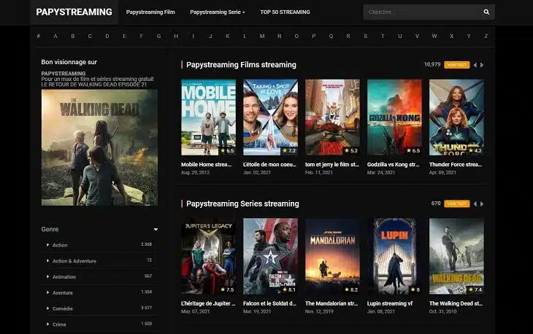Image resolution: width=533 pixels, height=334 pixels.
Task: Filter titles by letter B
Action: point(73,36)
